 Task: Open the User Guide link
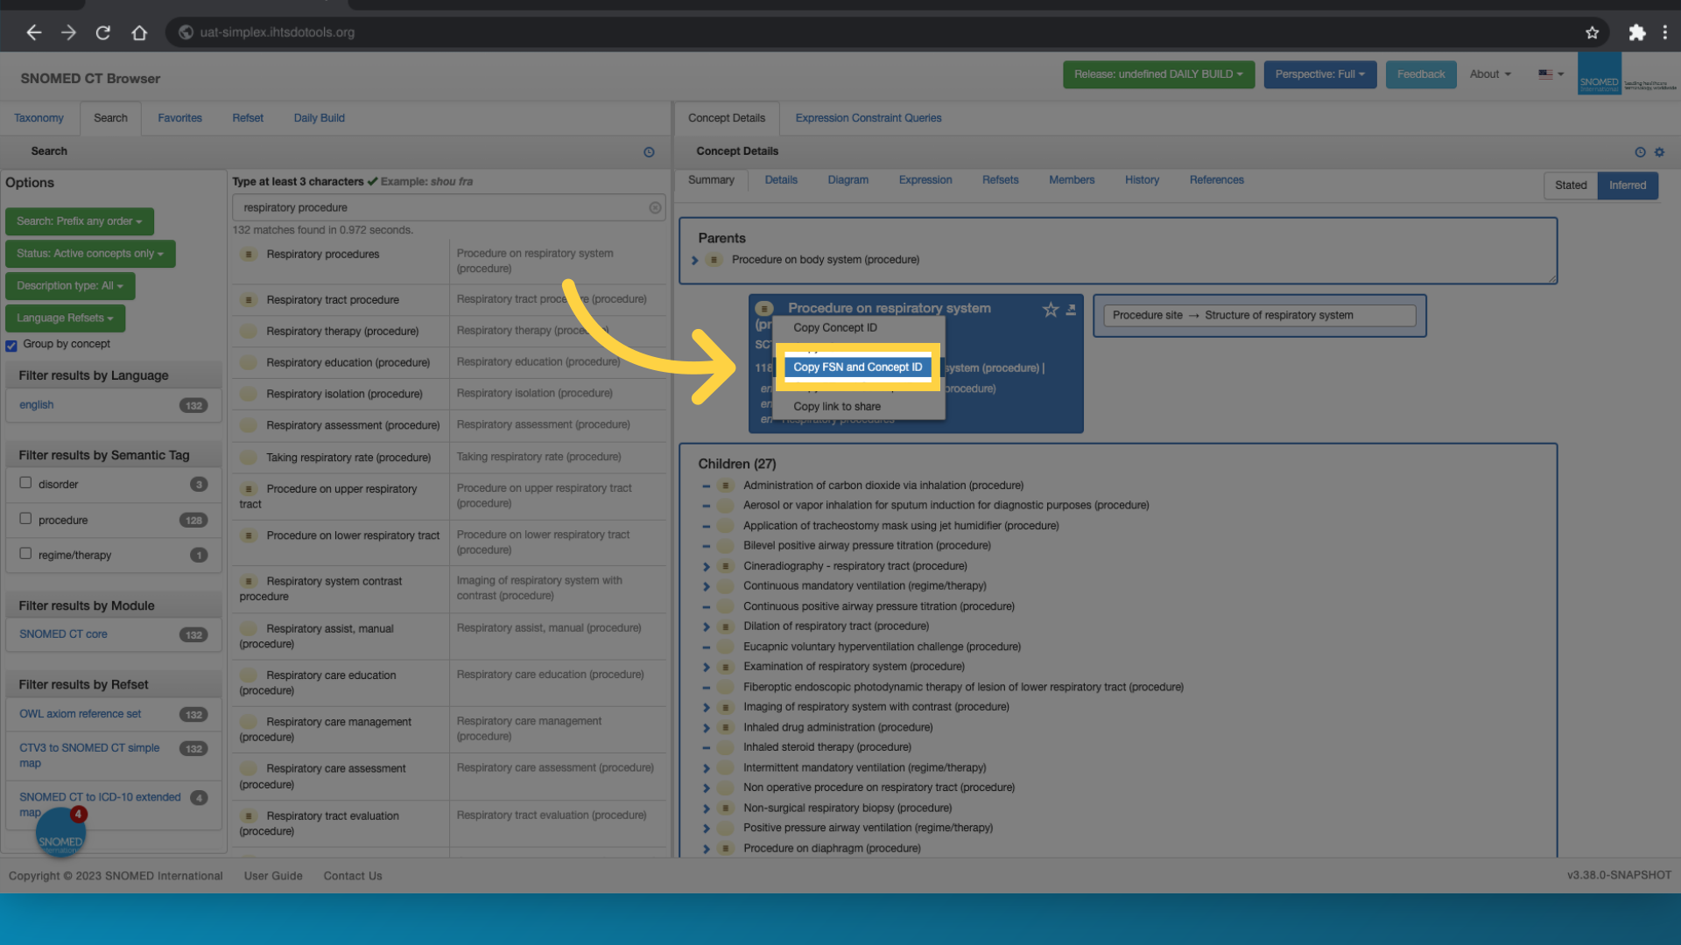[273, 876]
